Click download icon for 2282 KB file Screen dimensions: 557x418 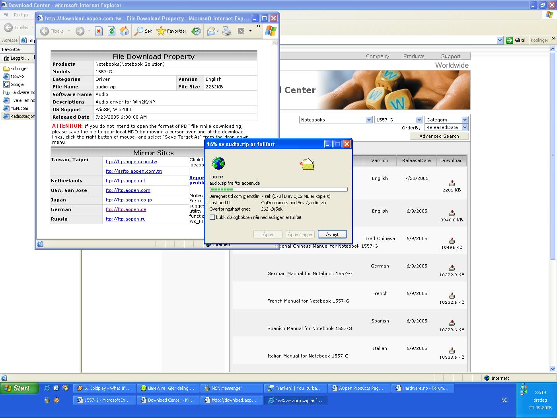click(452, 184)
